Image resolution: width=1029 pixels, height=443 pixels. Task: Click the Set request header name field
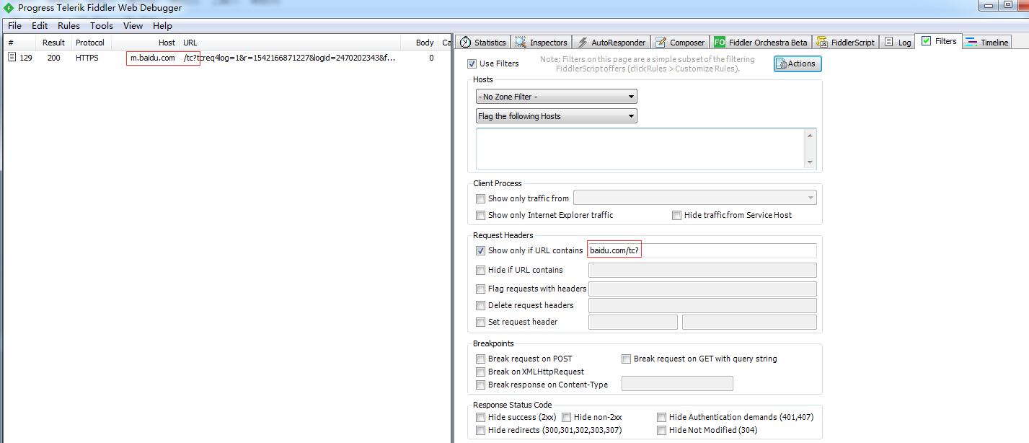click(x=633, y=322)
